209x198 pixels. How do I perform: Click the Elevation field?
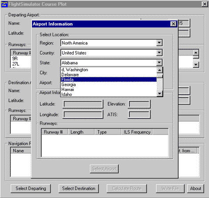click(139, 104)
